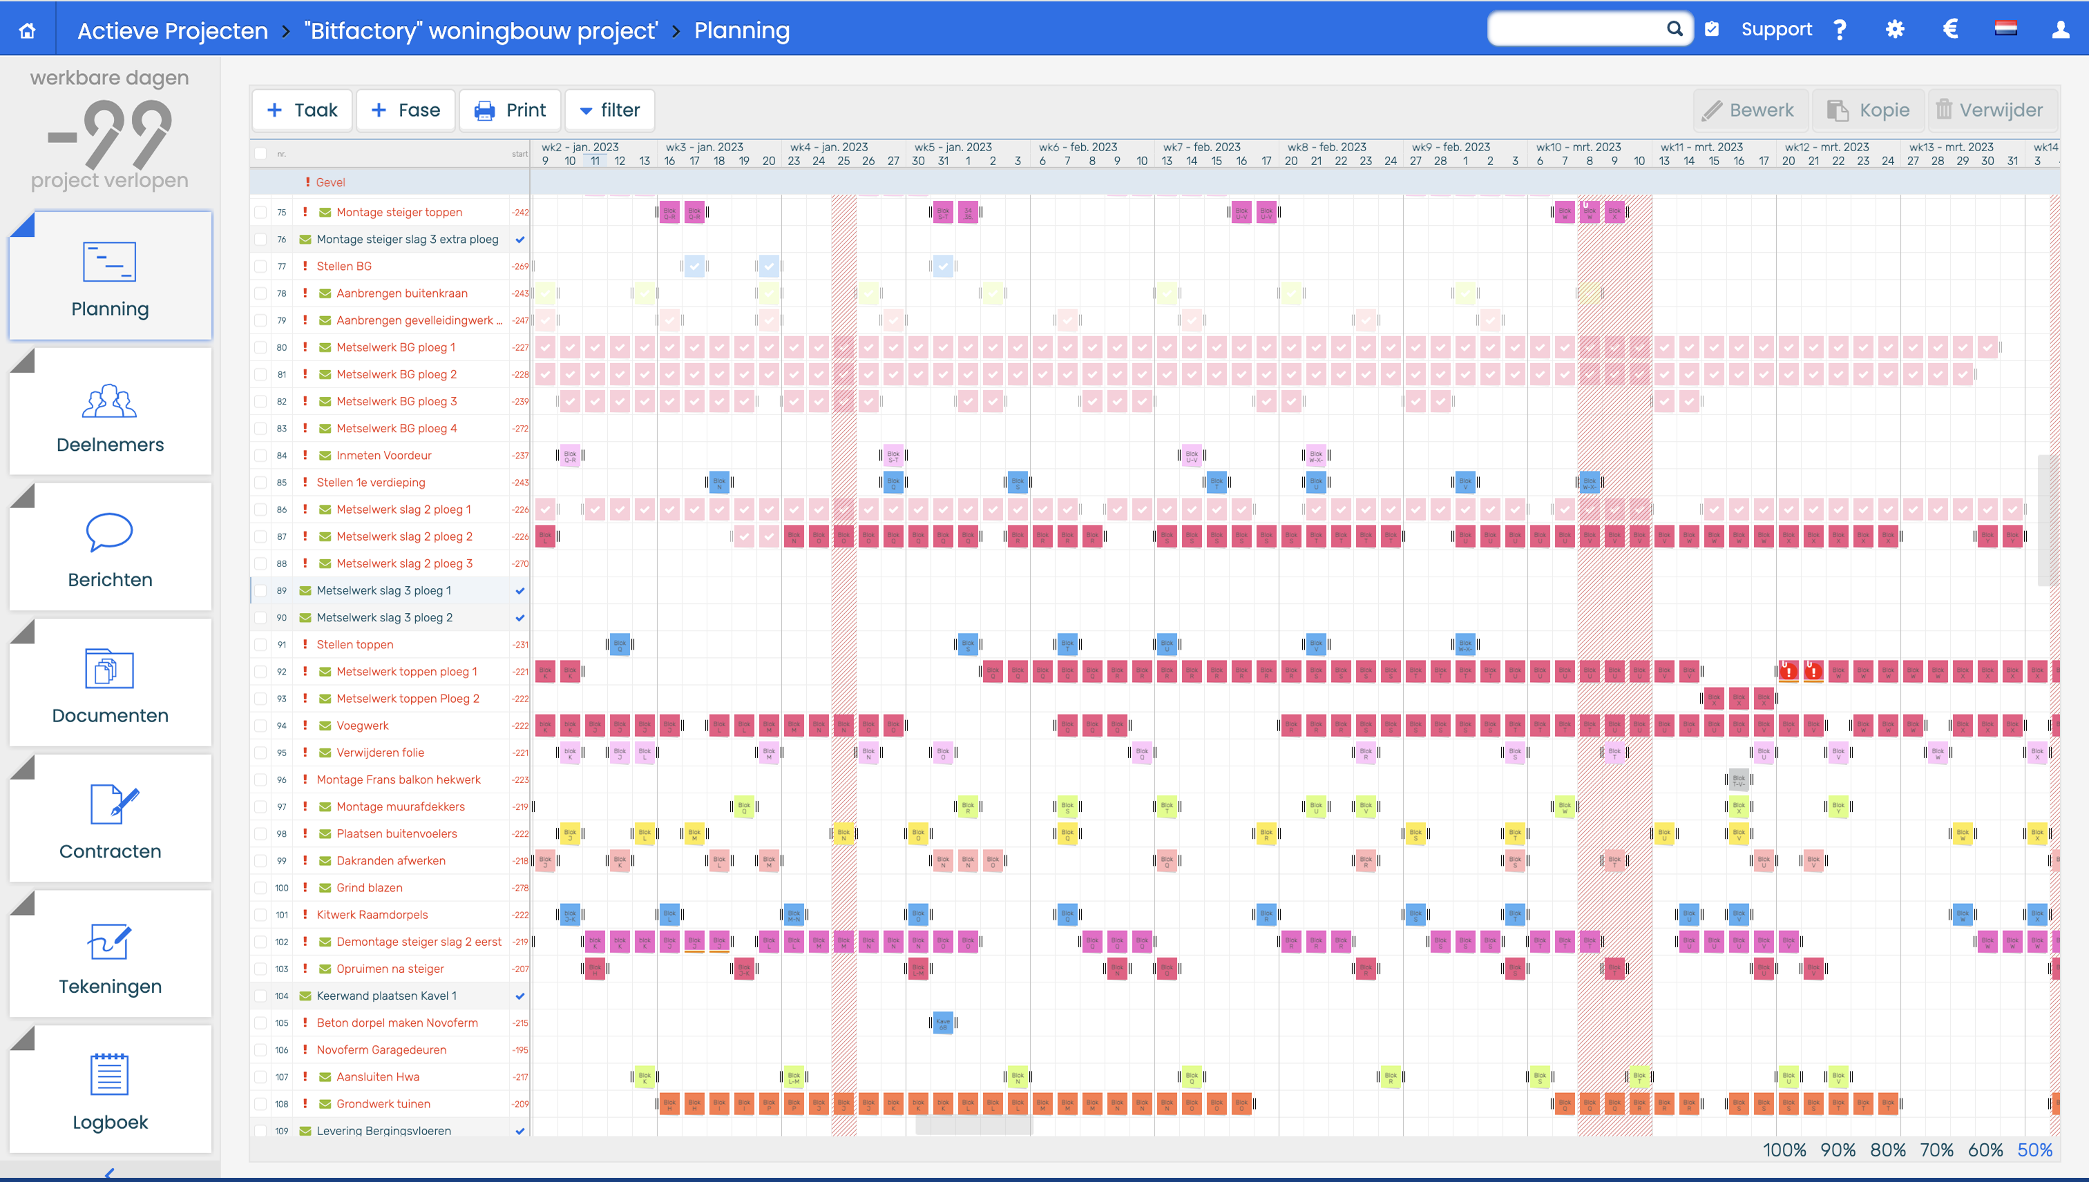
Task: Click mail icon for Voegwerk
Action: pos(325,726)
